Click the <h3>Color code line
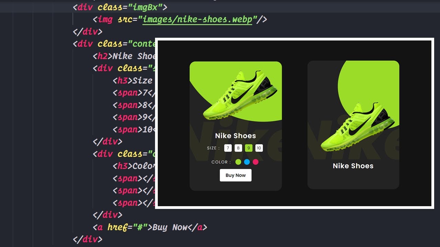440x247 pixels. point(134,166)
